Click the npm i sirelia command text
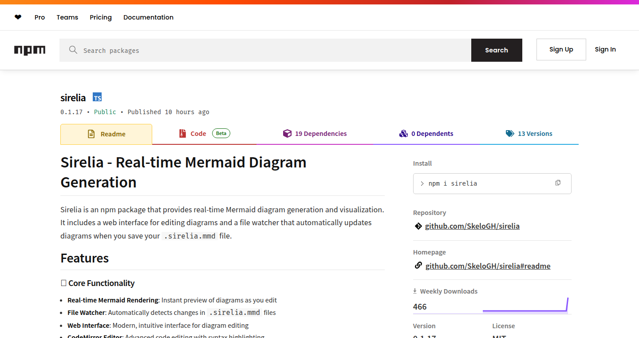639x338 pixels. click(x=453, y=183)
